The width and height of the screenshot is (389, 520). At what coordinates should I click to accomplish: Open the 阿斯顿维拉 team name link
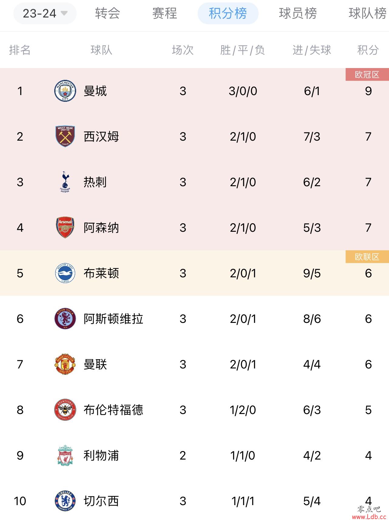[113, 319]
